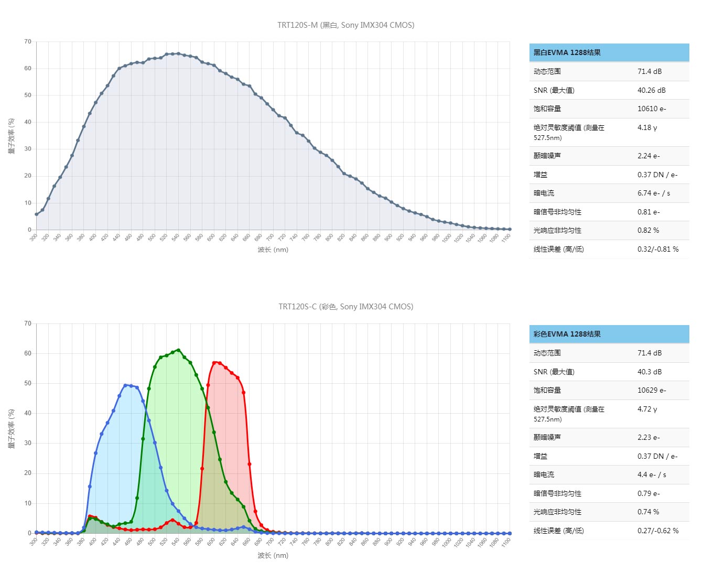Select the 0.32/-0.81 % linearity error value
This screenshot has height=583, width=703.
657,249
